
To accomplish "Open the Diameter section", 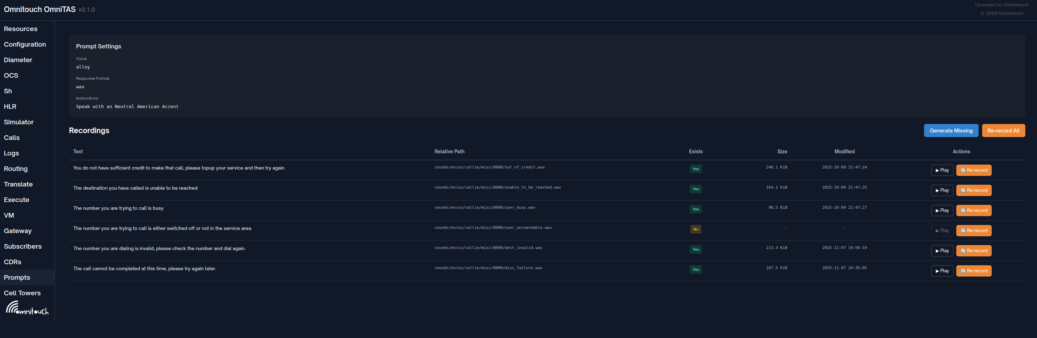I will (18, 60).
